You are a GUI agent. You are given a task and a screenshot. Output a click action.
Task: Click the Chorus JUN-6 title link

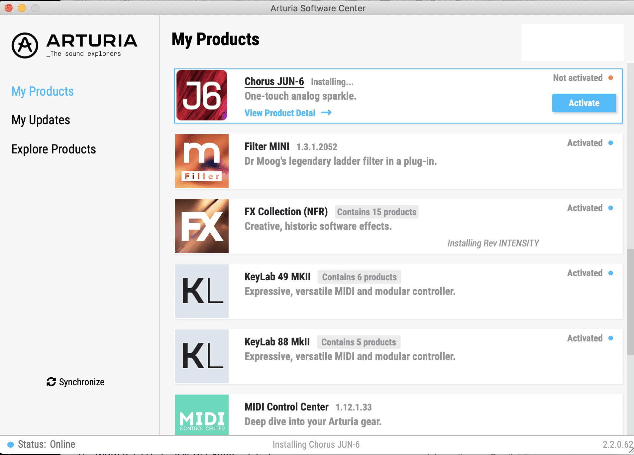(x=274, y=81)
